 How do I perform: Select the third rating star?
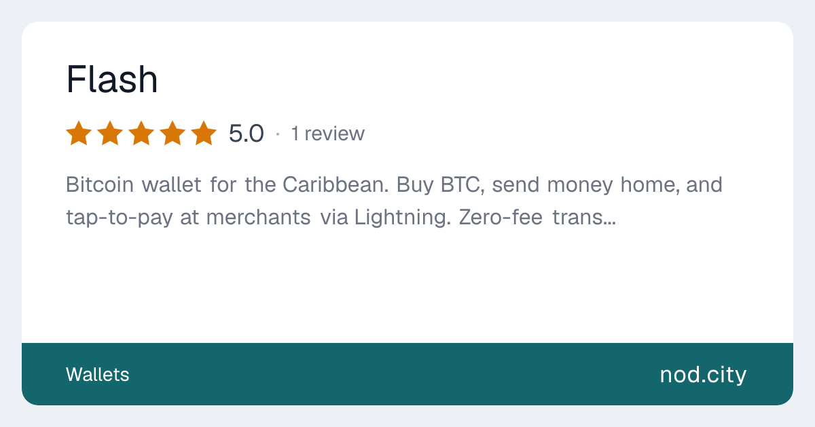[x=141, y=134]
